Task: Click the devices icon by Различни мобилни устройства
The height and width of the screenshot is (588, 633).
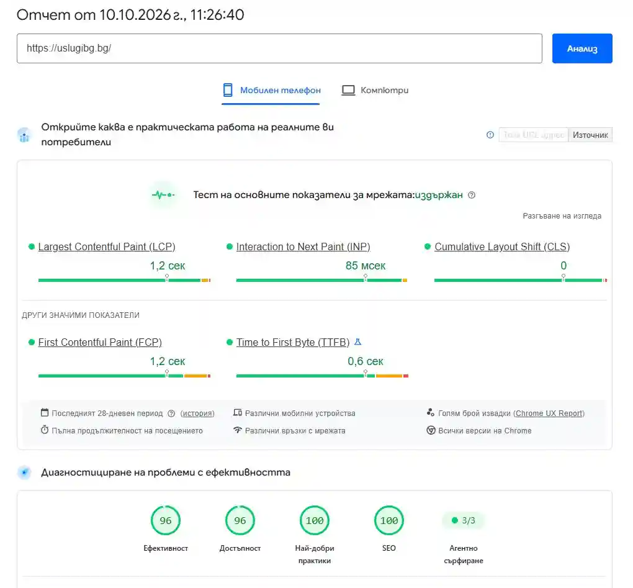Action: point(238,413)
